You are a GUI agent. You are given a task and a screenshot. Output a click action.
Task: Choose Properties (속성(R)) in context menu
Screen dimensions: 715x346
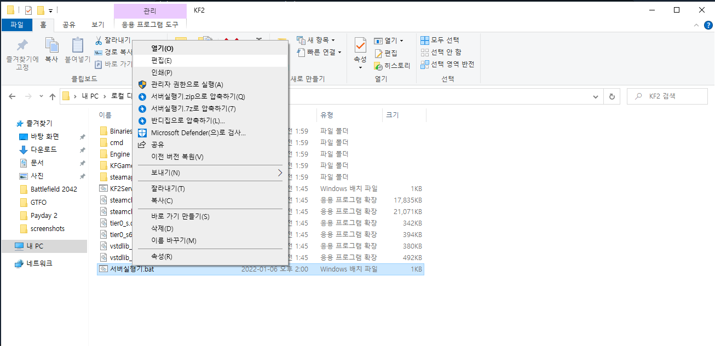pos(210,256)
